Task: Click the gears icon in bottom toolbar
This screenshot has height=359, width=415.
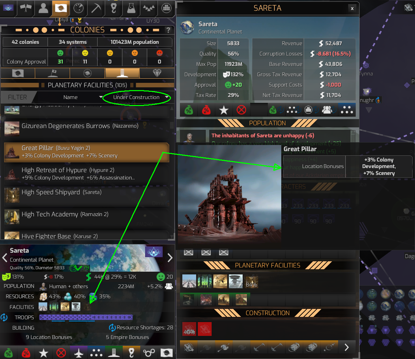Action: tap(149, 353)
